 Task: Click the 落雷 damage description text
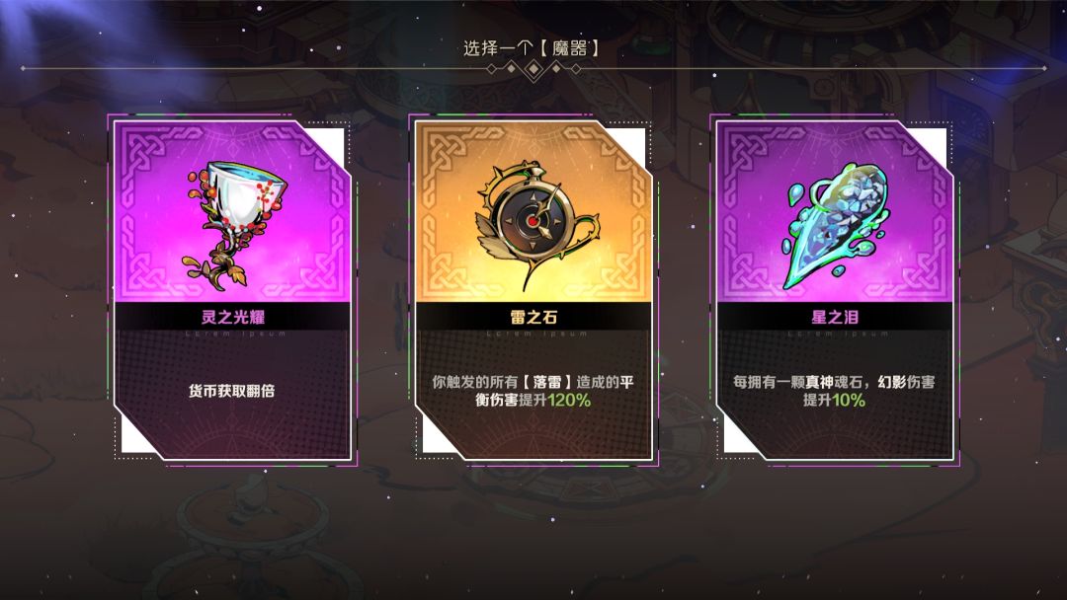pyautogui.click(x=533, y=391)
